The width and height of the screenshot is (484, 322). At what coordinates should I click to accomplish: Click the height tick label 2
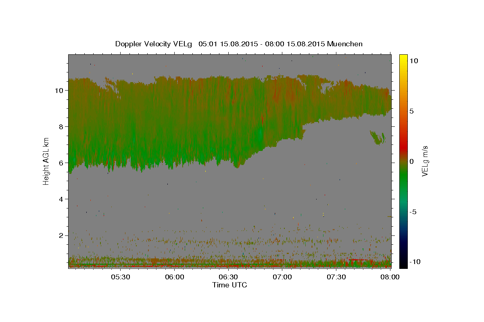pyautogui.click(x=61, y=235)
